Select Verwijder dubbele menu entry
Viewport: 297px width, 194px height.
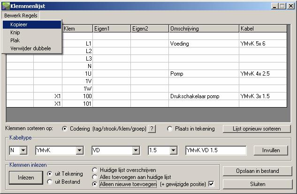coord(32,48)
